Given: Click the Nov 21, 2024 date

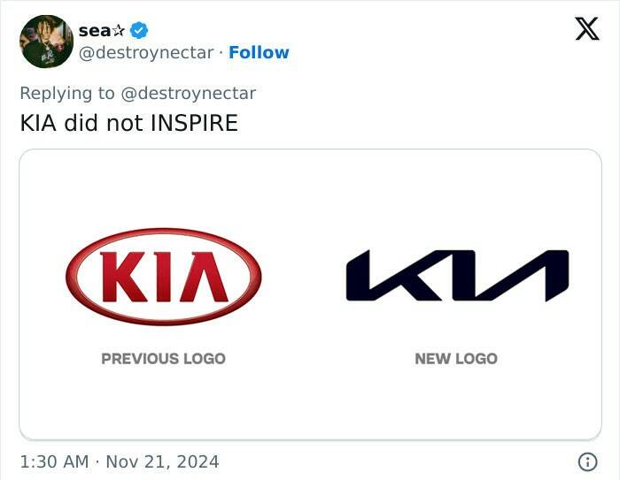Looking at the screenshot, I should coord(162,461).
